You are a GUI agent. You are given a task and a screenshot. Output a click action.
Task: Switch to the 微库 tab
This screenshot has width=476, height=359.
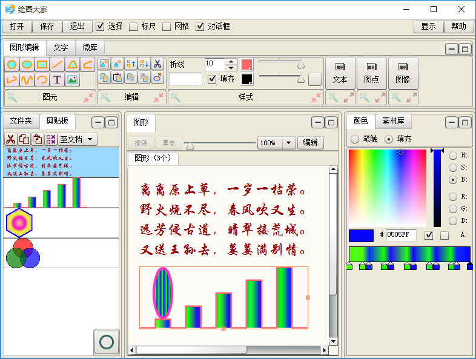(90, 48)
